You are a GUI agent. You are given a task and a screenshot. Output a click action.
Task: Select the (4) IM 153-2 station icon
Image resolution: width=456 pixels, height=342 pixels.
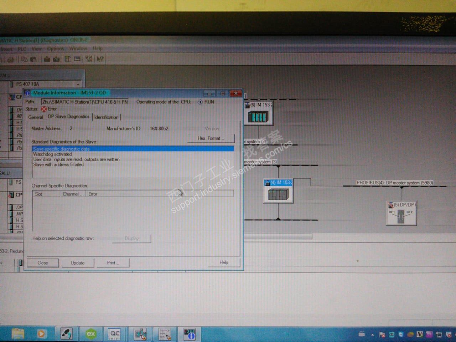pos(278,191)
